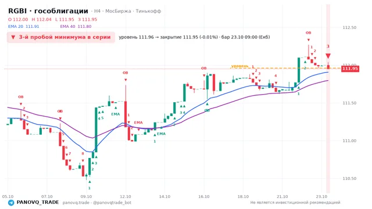Click the 07.10 date axis label

tap(47, 196)
